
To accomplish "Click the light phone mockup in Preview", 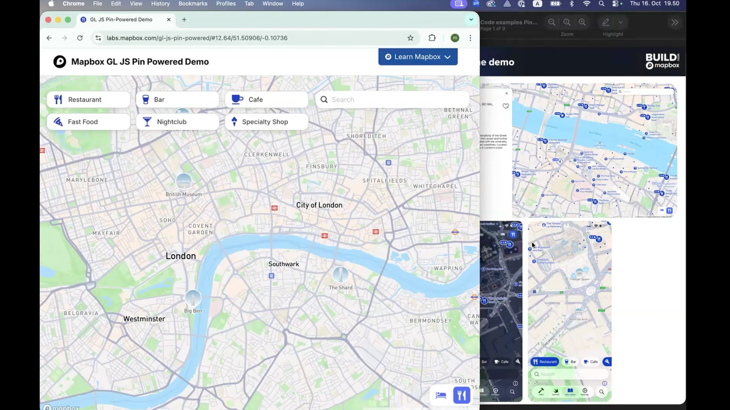I will pos(570,311).
